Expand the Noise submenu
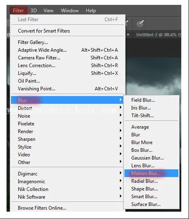The height and width of the screenshot is (219, 189). tap(67, 116)
